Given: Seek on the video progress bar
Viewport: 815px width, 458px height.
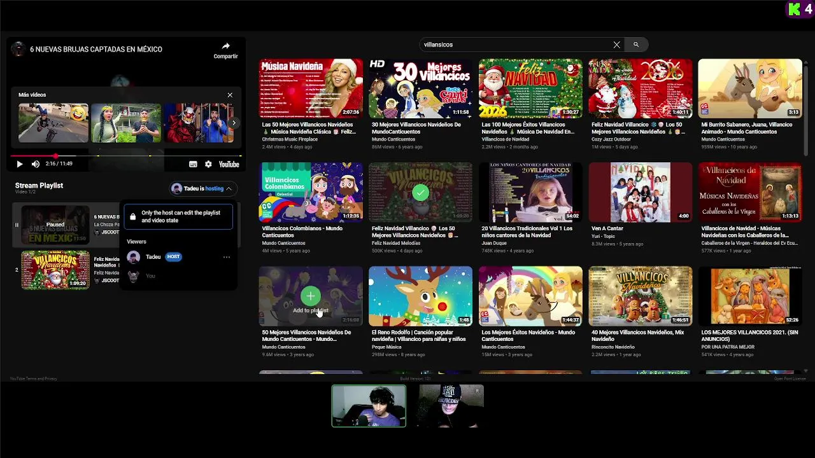Looking at the screenshot, I should (126, 156).
